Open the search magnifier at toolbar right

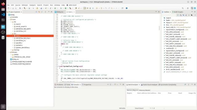point(183,8)
